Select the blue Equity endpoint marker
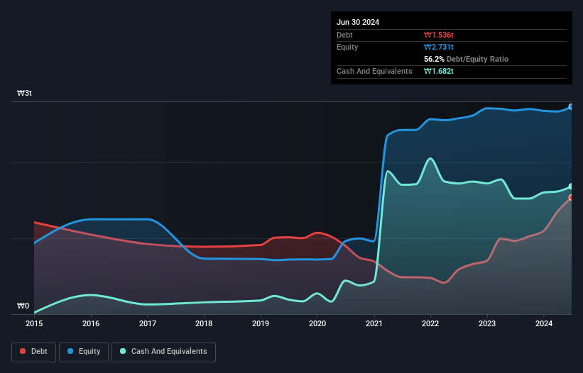583x373 pixels. (571, 107)
